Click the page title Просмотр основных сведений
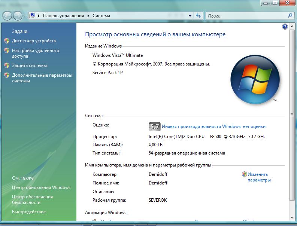Viewport: 297px width, 226px height. tap(155, 34)
